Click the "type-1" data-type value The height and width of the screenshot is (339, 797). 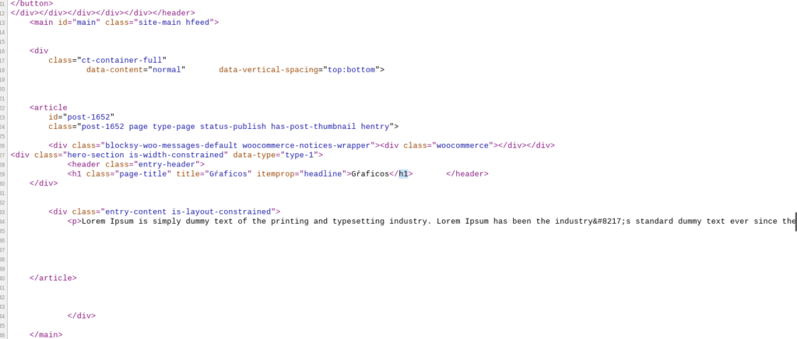click(x=300, y=156)
